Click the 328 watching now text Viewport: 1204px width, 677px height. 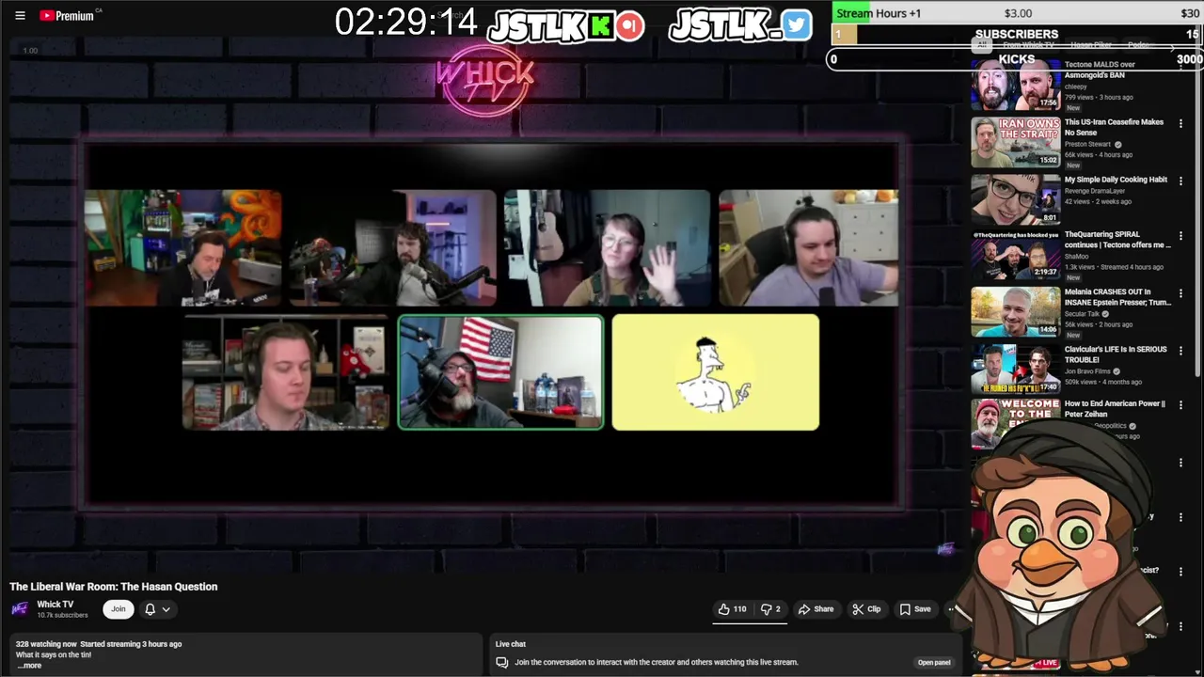click(46, 644)
